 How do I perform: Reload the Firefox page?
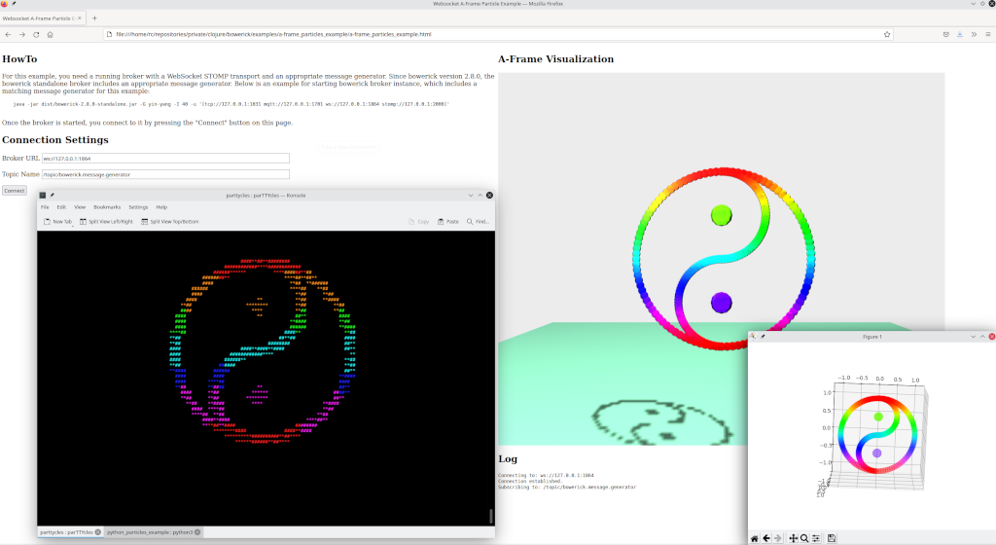(36, 34)
